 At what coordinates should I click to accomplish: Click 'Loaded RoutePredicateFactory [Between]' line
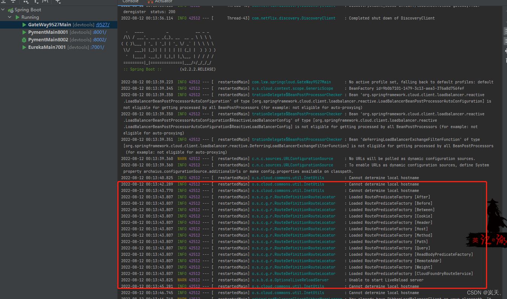(x=392, y=210)
